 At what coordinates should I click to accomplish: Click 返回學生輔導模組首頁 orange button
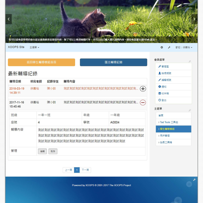(x=41, y=62)
